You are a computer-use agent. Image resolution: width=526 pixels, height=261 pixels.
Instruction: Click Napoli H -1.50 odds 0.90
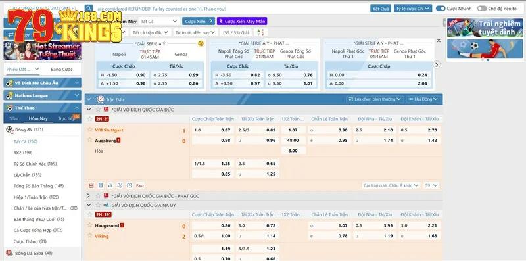tap(123, 75)
